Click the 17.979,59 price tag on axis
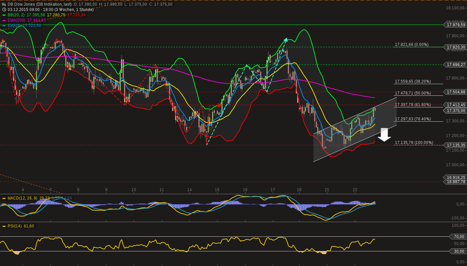This screenshot has width=467, height=266. (455, 25)
